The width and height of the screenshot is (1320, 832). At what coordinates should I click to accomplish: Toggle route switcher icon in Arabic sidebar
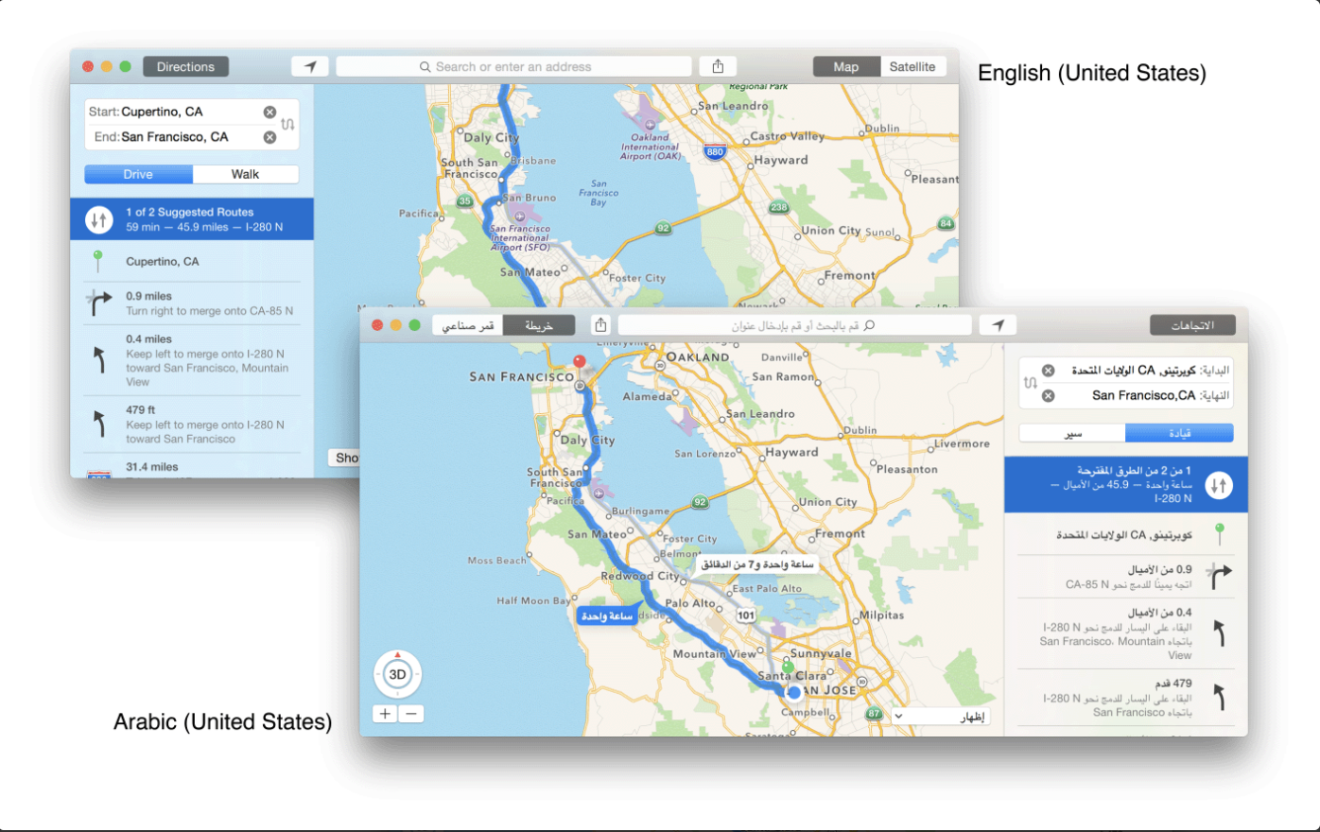(1219, 485)
